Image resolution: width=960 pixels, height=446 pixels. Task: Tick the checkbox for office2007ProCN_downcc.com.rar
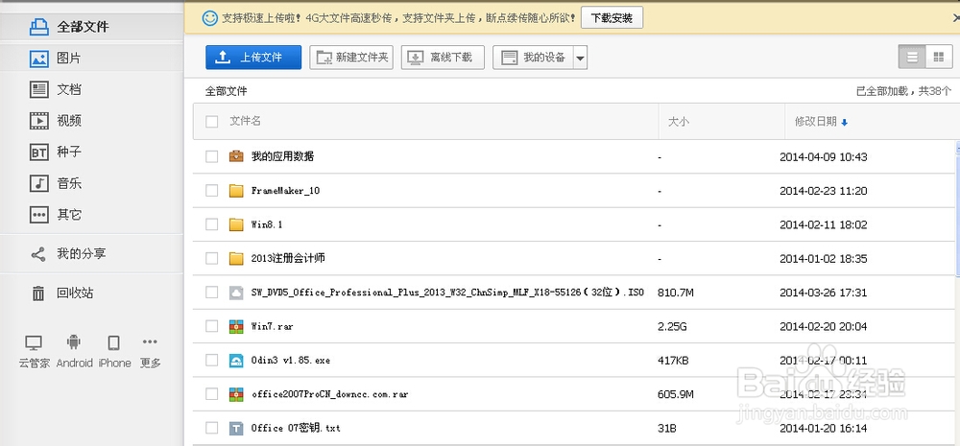tap(212, 394)
